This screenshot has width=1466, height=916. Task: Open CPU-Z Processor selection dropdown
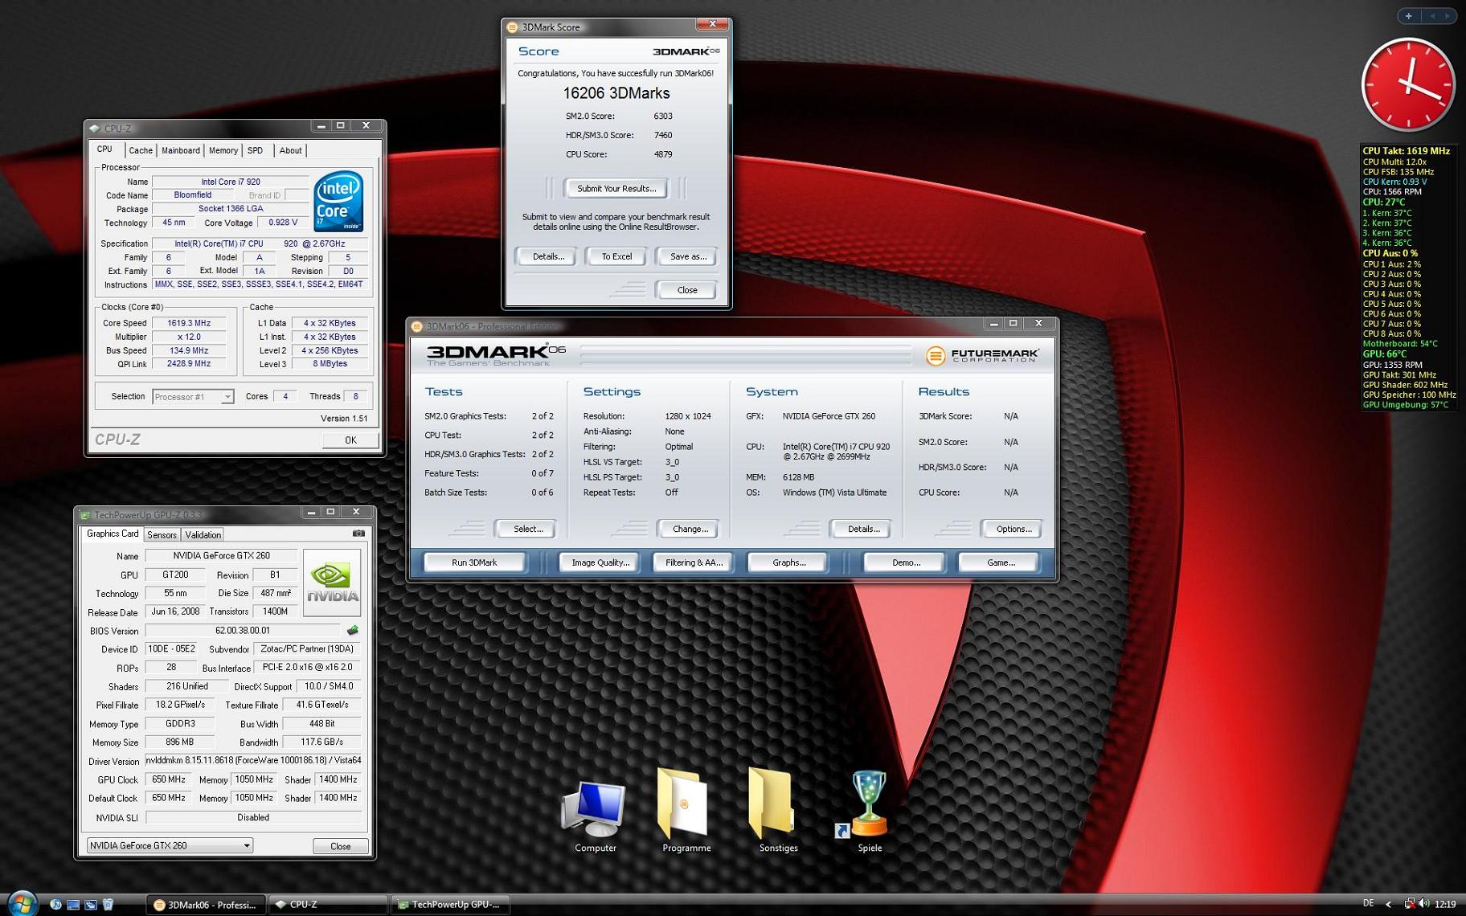(227, 397)
